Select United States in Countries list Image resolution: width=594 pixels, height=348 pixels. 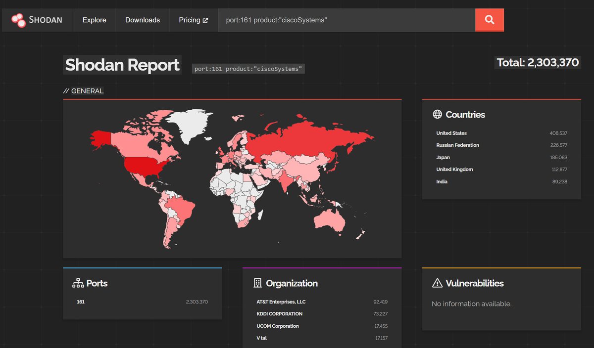[451, 133]
